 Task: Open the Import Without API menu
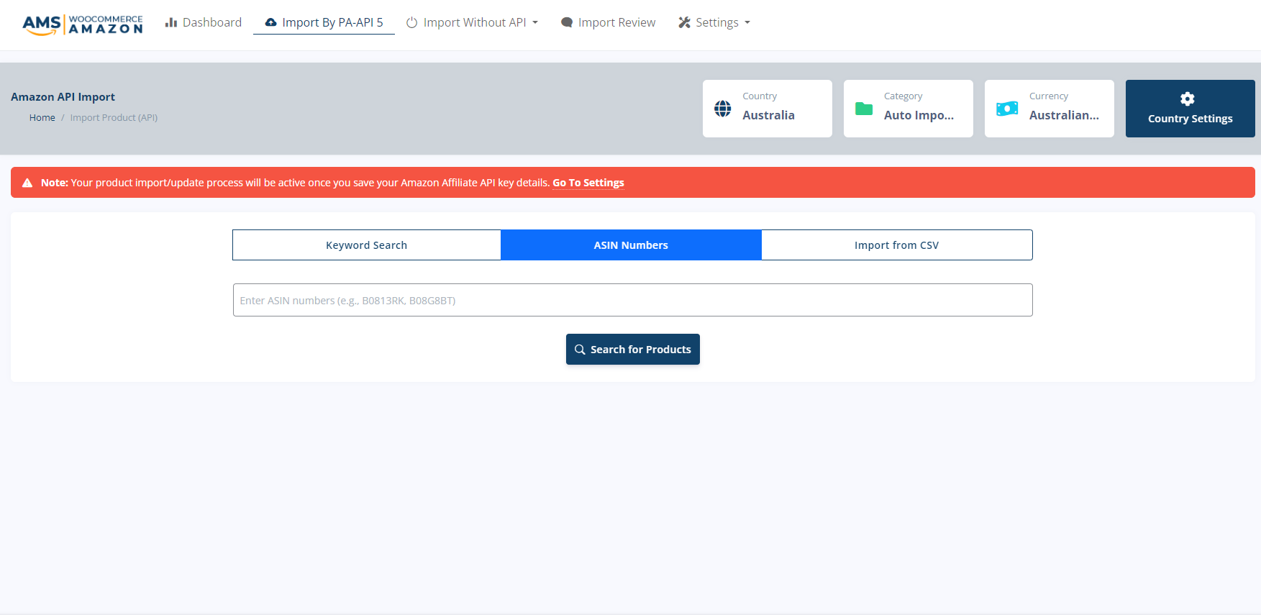(472, 23)
